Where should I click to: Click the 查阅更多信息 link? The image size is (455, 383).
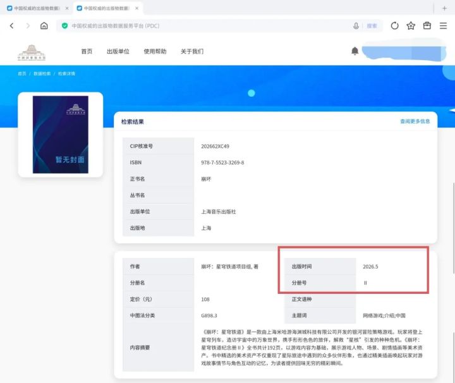pyautogui.click(x=415, y=121)
